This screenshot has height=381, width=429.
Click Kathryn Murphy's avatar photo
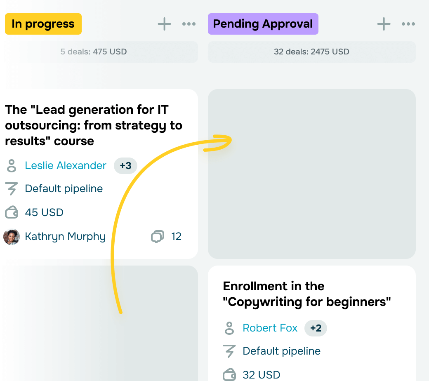(x=12, y=237)
